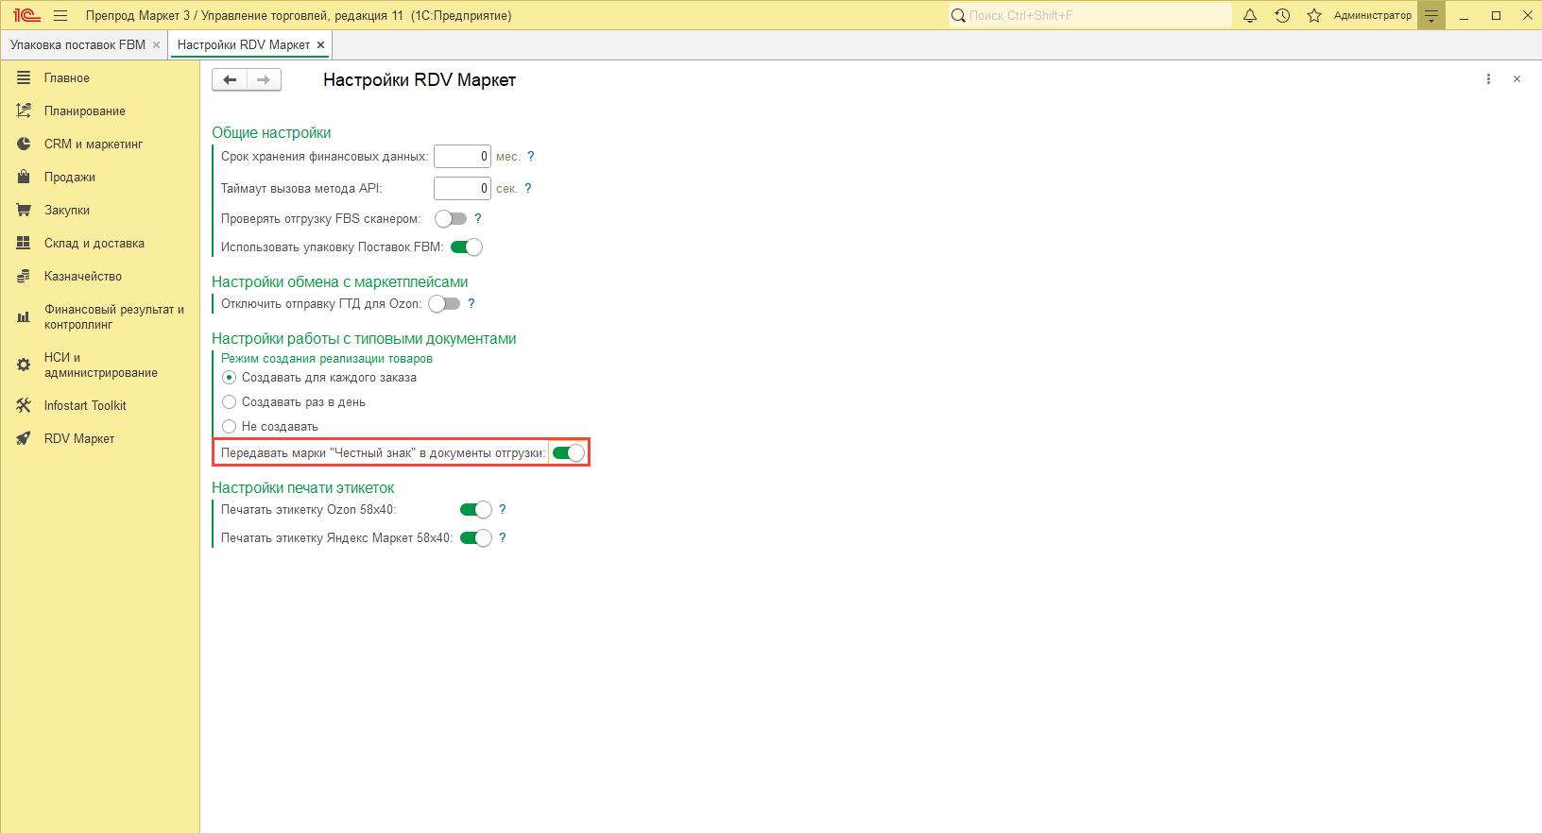Viewport: 1542px width, 833px height.
Task: Close the Упаковка поставок FBM tab
Action: (157, 44)
